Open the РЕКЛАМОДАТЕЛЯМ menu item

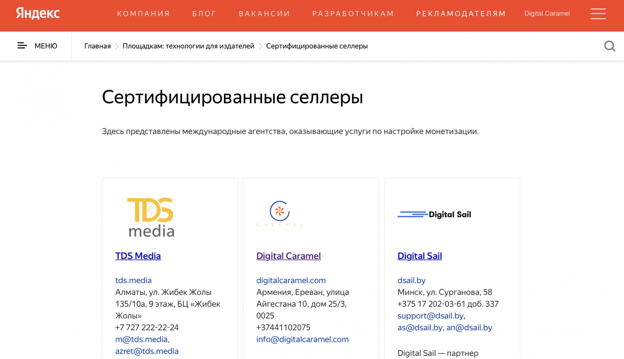click(x=461, y=14)
